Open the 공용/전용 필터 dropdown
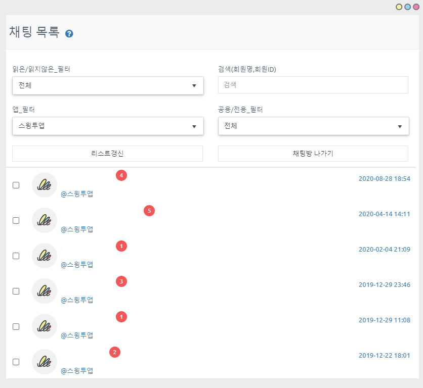Viewport: 423px width, 388px height. coord(313,126)
